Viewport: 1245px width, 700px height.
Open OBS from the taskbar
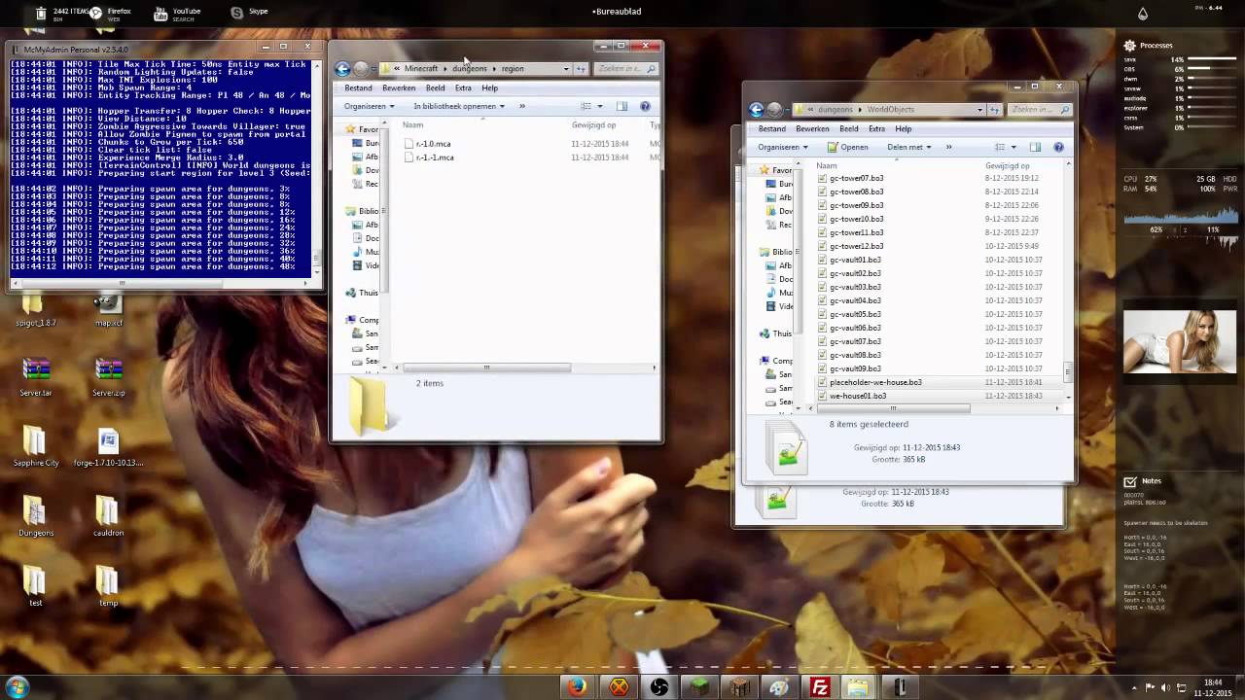click(659, 687)
